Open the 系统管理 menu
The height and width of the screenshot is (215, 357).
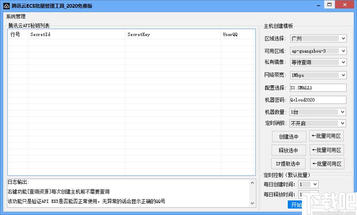pyautogui.click(x=16, y=17)
